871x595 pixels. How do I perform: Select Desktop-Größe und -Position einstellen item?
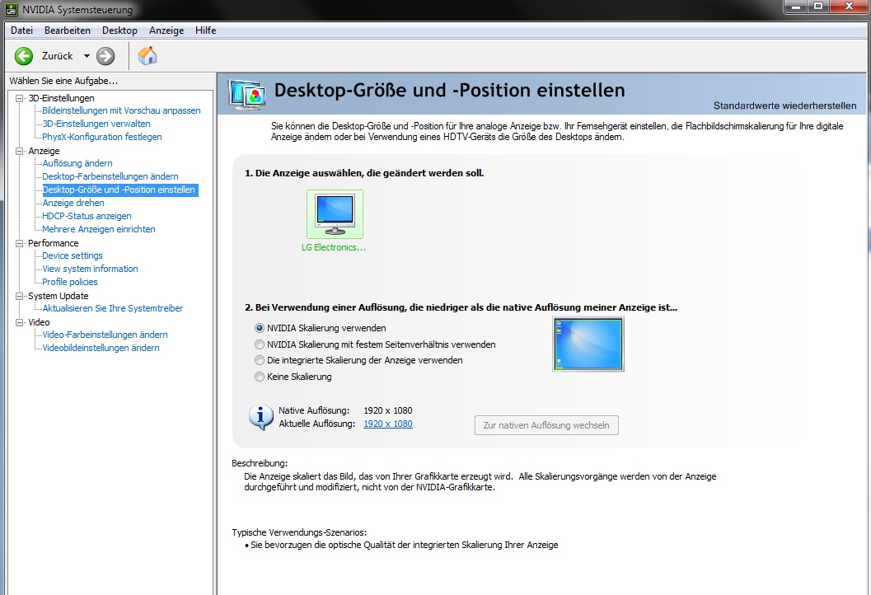119,190
